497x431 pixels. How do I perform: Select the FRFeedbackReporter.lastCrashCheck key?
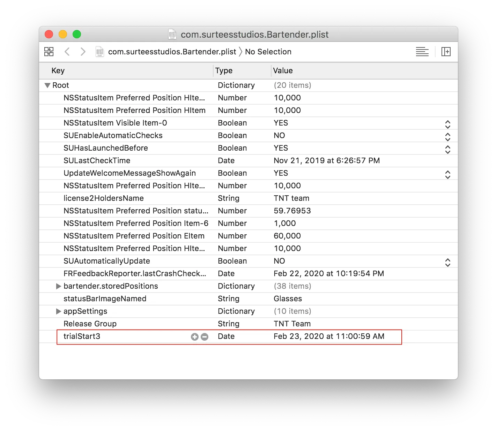tap(135, 273)
